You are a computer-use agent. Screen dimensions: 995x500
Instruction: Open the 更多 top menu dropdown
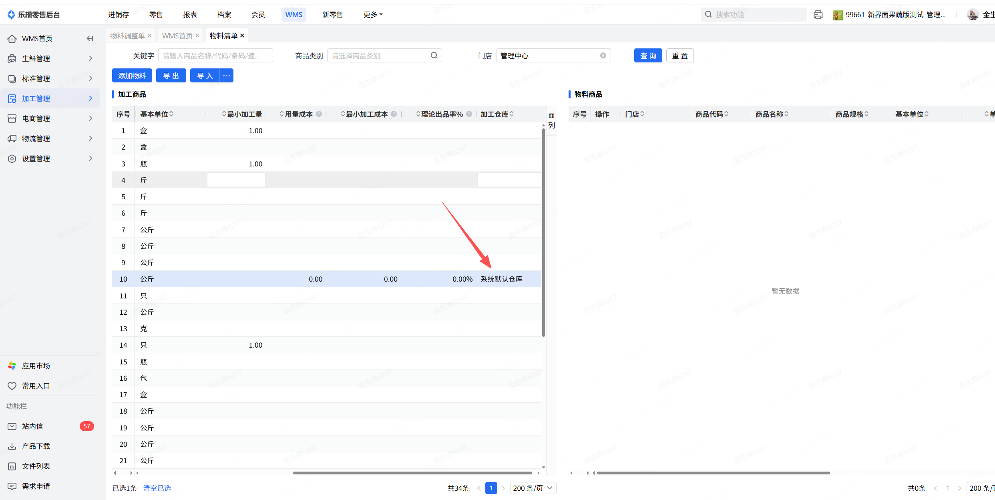(x=373, y=15)
